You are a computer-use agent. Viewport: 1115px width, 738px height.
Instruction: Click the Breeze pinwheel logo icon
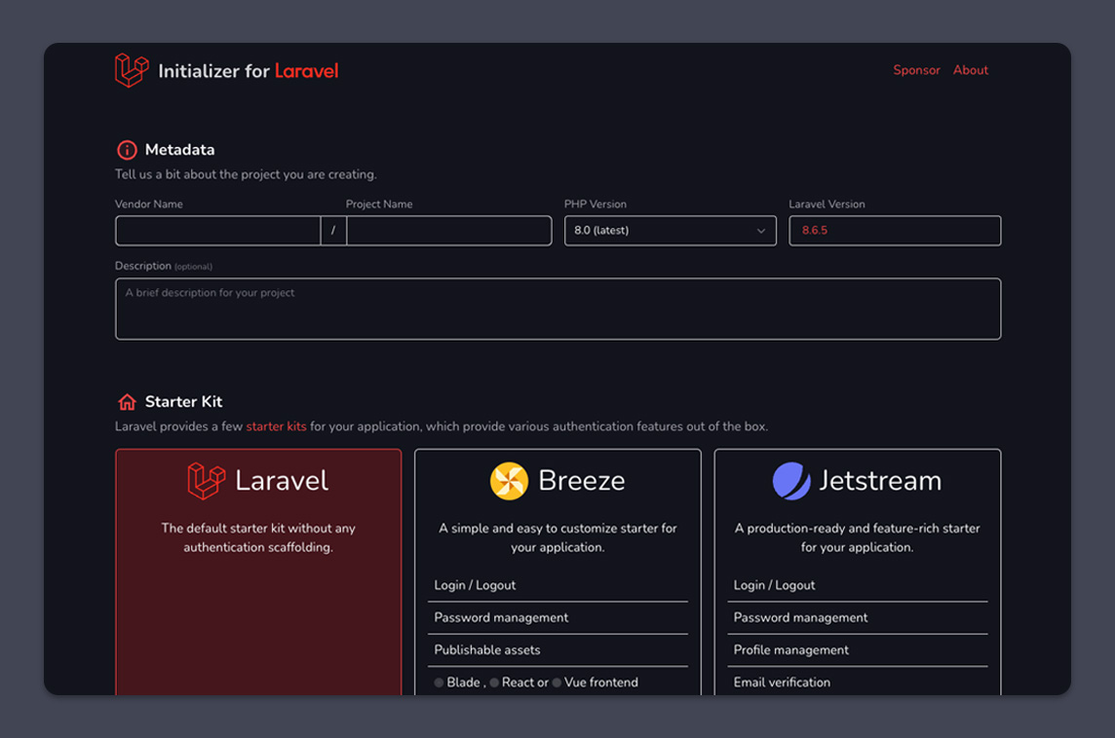(509, 481)
